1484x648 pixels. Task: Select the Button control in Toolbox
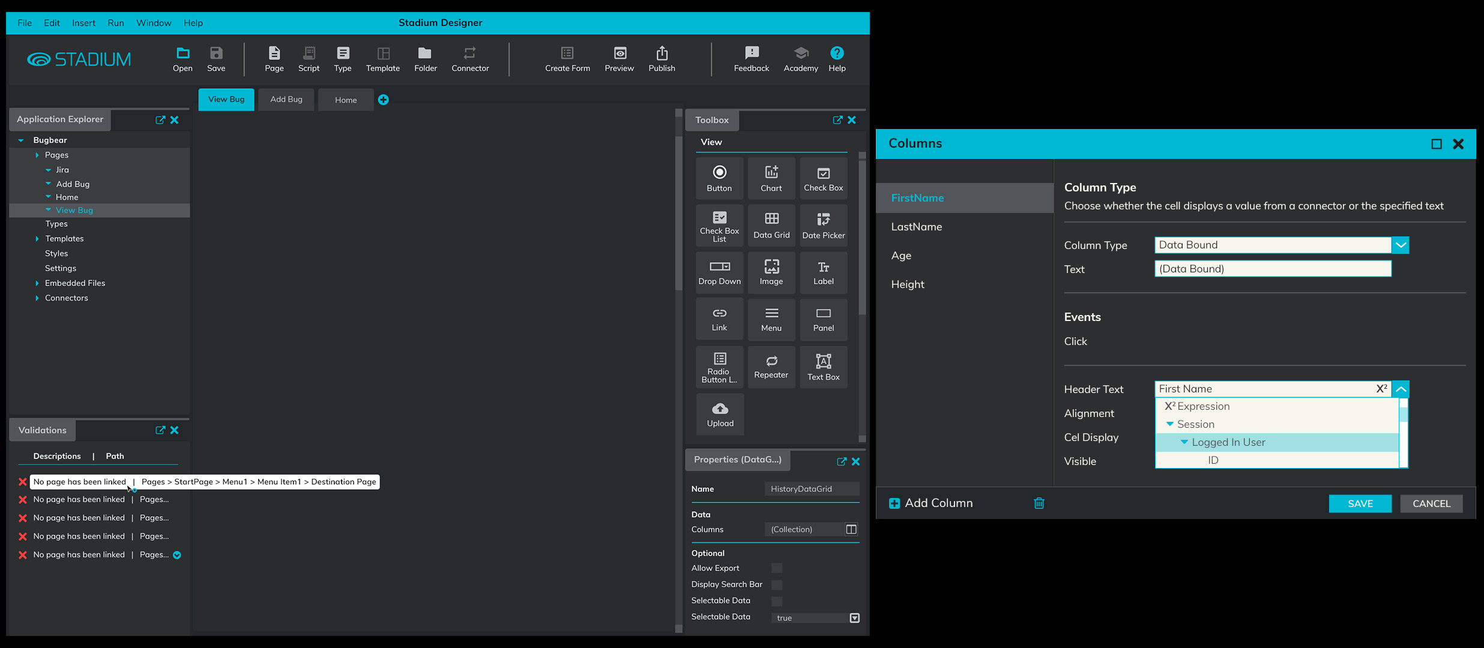tap(719, 178)
